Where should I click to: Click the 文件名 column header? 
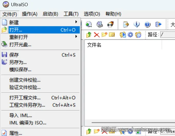[123, 45]
